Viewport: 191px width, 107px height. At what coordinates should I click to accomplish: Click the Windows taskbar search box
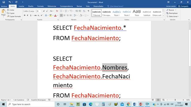click(x=31, y=104)
